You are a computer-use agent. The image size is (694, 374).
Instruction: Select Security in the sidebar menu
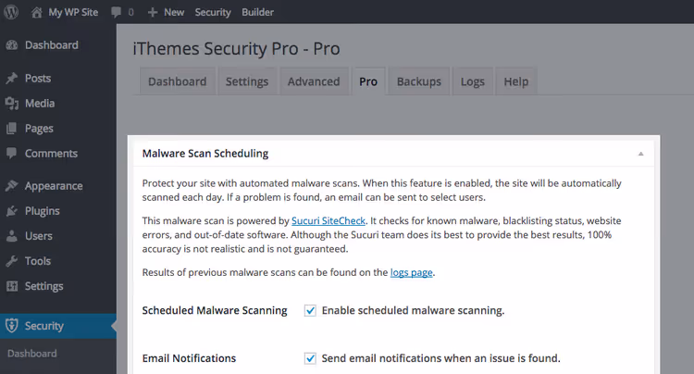click(x=44, y=326)
